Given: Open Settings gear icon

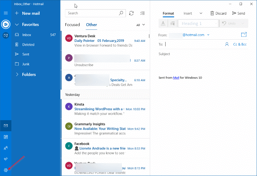Looking at the screenshot, I should click(x=6, y=170).
